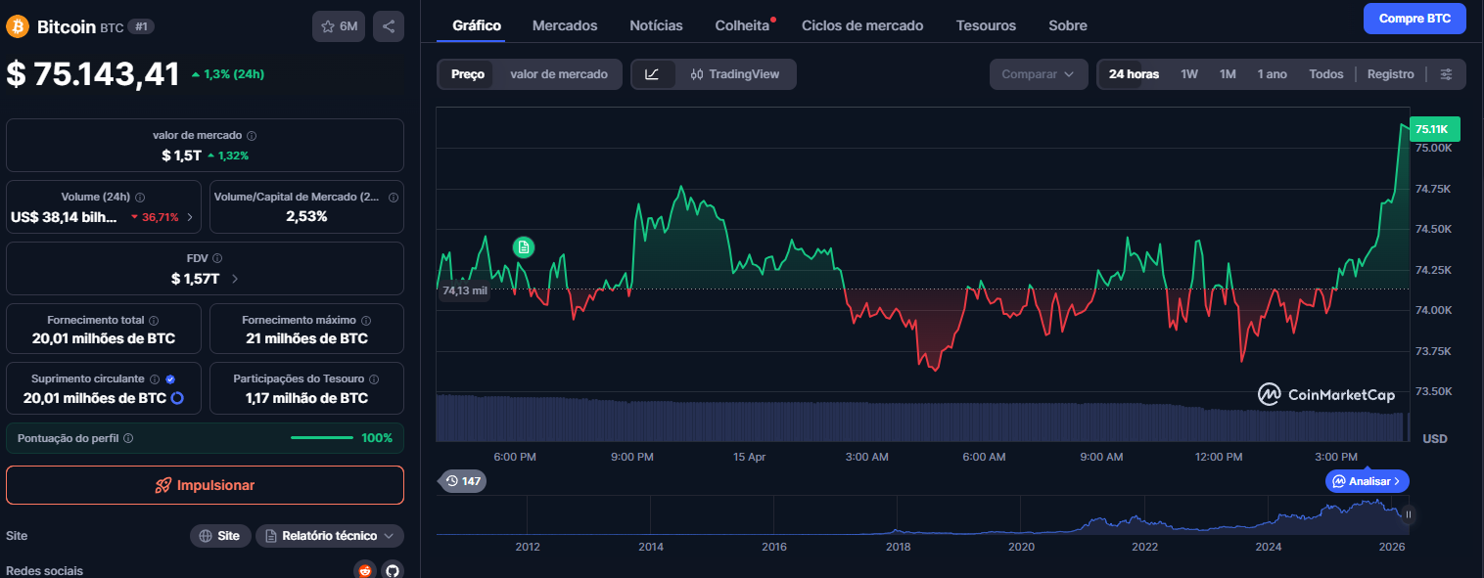The width and height of the screenshot is (1484, 578).
Task: Click the 75.11K current price label
Action: (1434, 129)
